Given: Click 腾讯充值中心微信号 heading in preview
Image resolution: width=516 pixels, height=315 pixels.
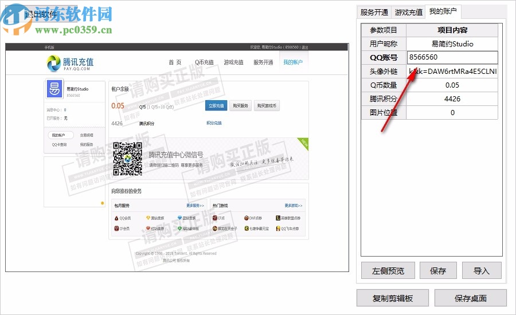Looking at the screenshot, I should pos(176,155).
